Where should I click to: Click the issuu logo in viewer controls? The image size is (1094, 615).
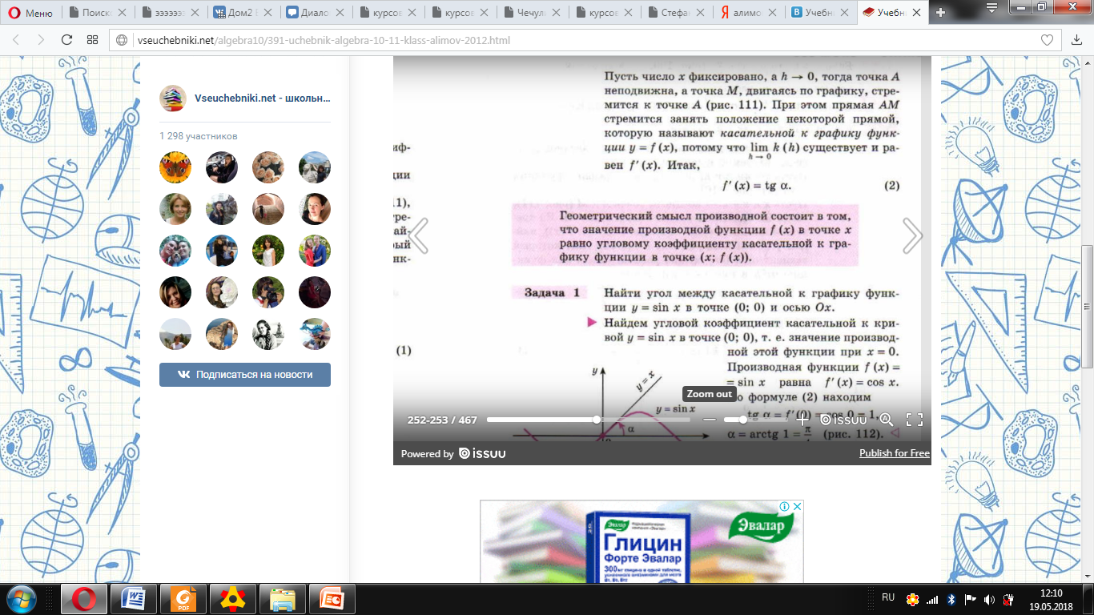pyautogui.click(x=843, y=420)
